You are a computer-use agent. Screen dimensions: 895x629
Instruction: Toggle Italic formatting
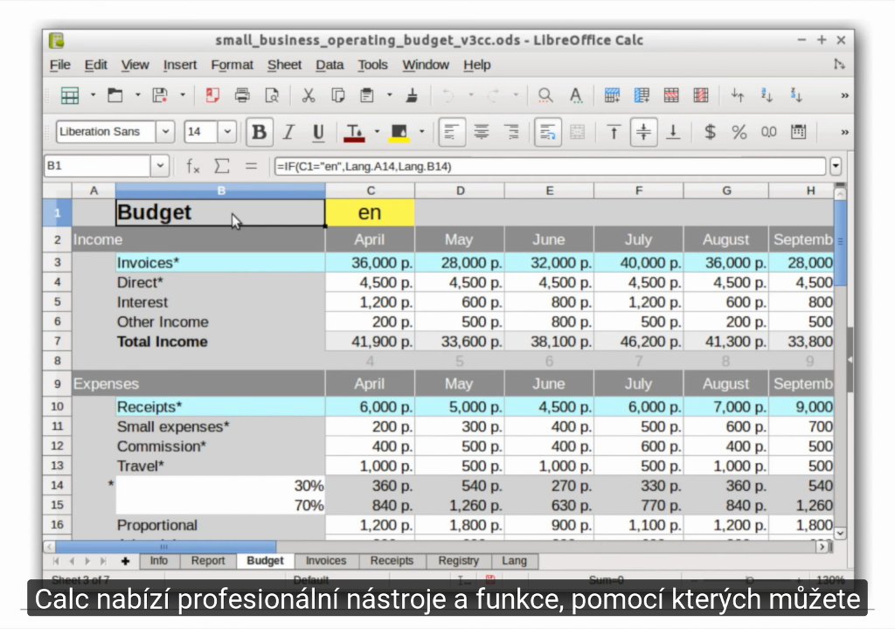point(288,132)
